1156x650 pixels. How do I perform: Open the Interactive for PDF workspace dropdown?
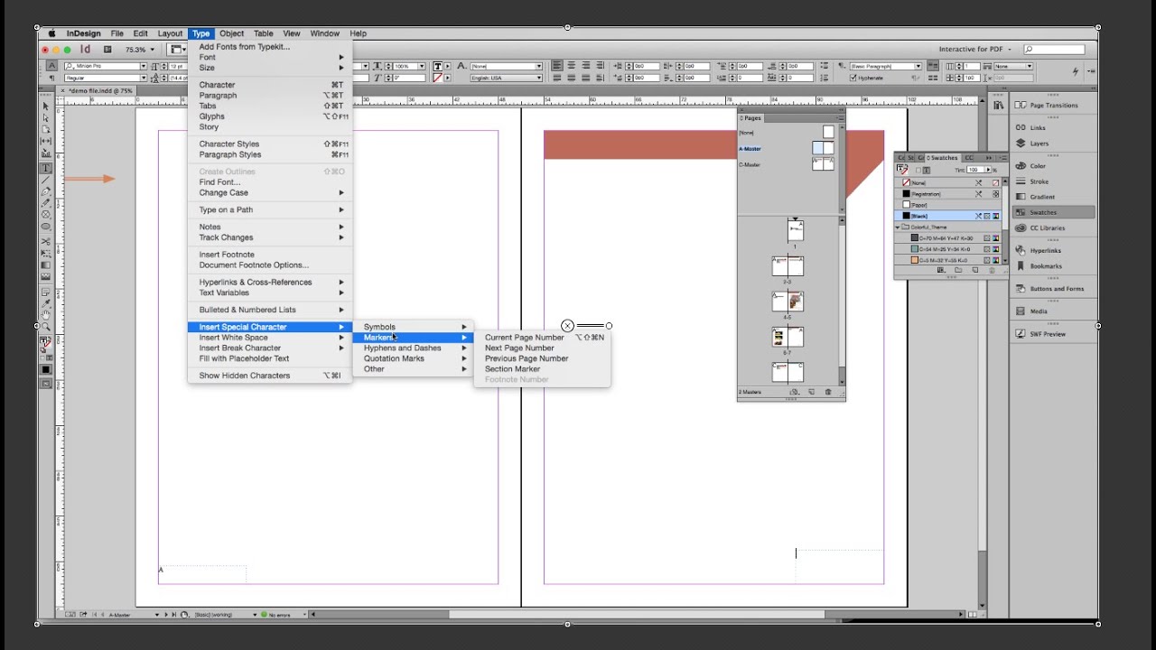[x=975, y=50]
